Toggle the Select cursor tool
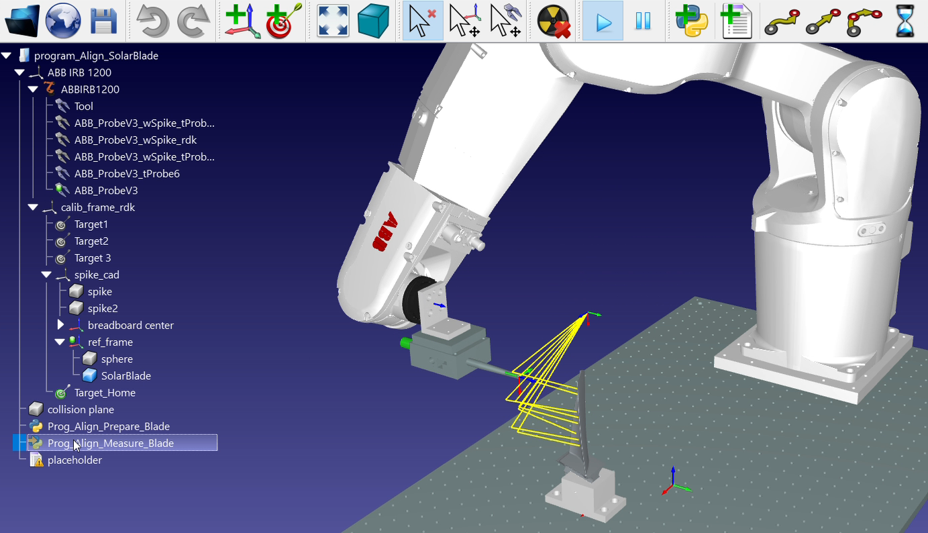928x533 pixels. (423, 21)
